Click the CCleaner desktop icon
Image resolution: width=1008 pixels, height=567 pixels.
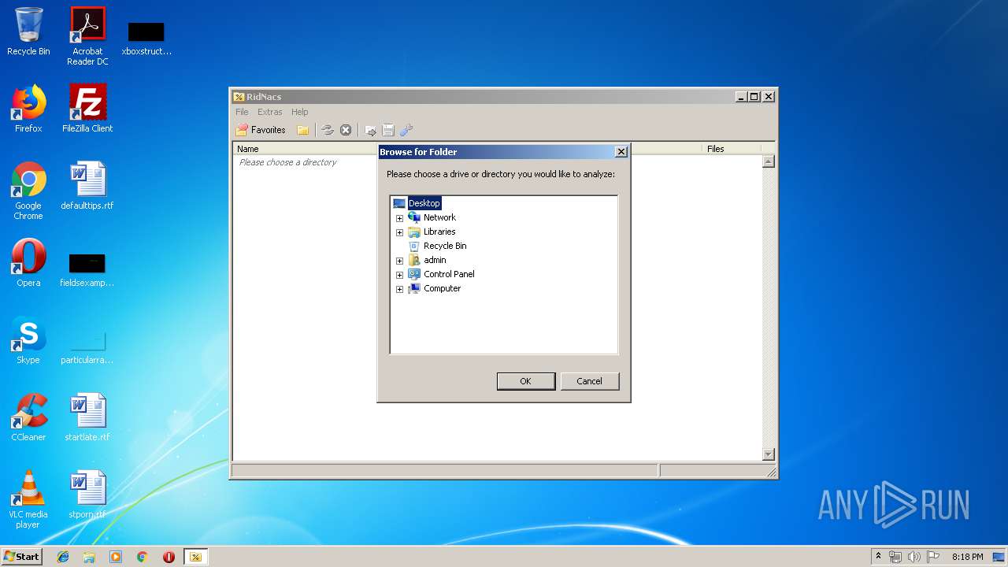pos(28,417)
